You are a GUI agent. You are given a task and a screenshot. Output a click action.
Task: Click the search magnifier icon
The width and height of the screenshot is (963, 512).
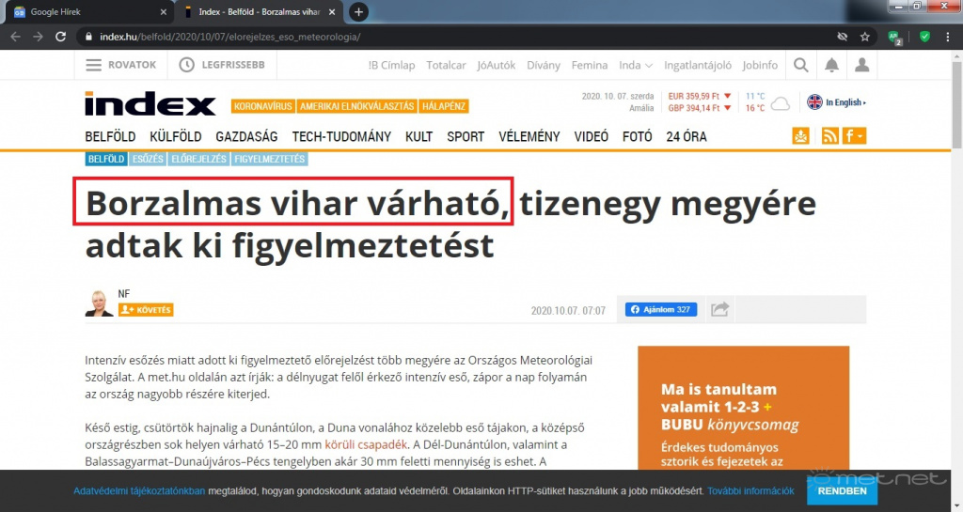click(x=800, y=65)
